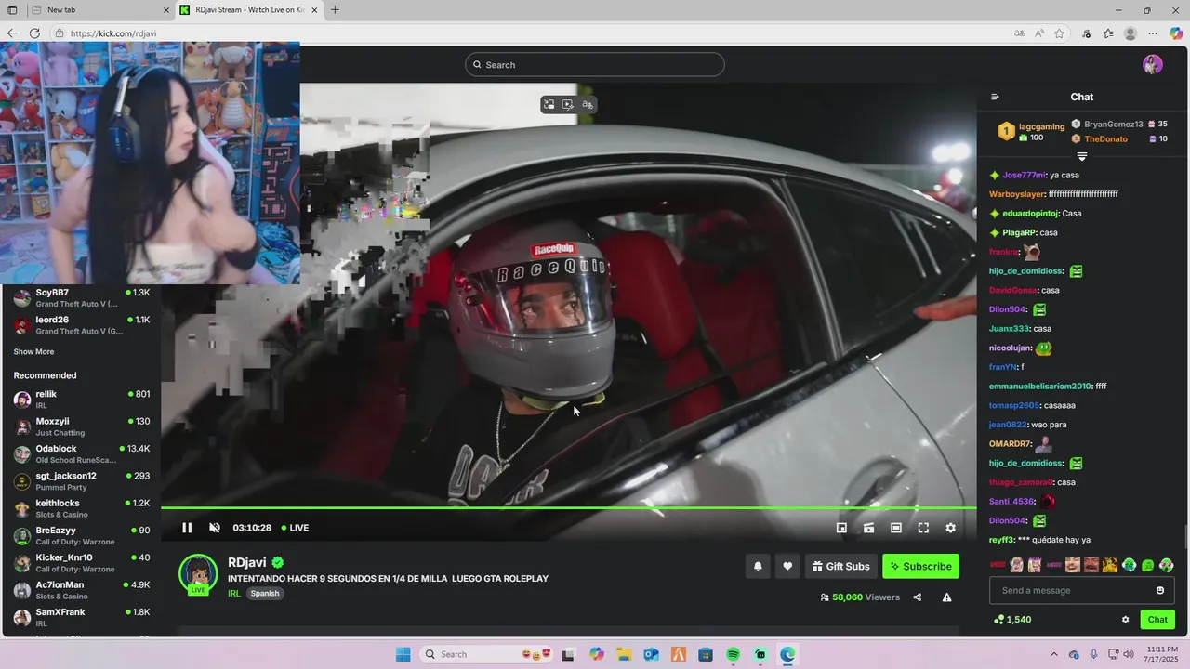1190x669 pixels.
Task: Open Ac7ionMan recommended channel
Action: click(x=82, y=590)
